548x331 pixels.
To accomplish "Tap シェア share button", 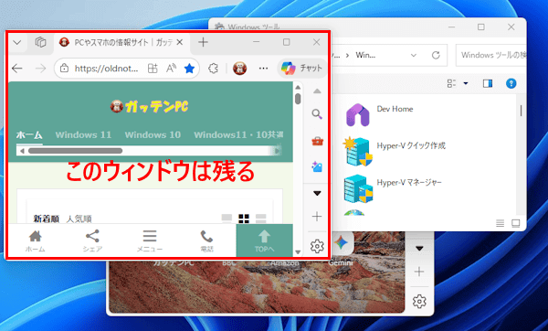I will [x=92, y=240].
